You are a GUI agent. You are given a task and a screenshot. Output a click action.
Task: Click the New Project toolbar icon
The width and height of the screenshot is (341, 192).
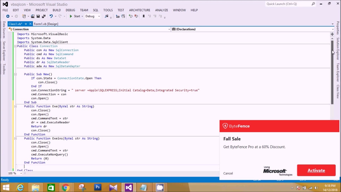coord(24,16)
